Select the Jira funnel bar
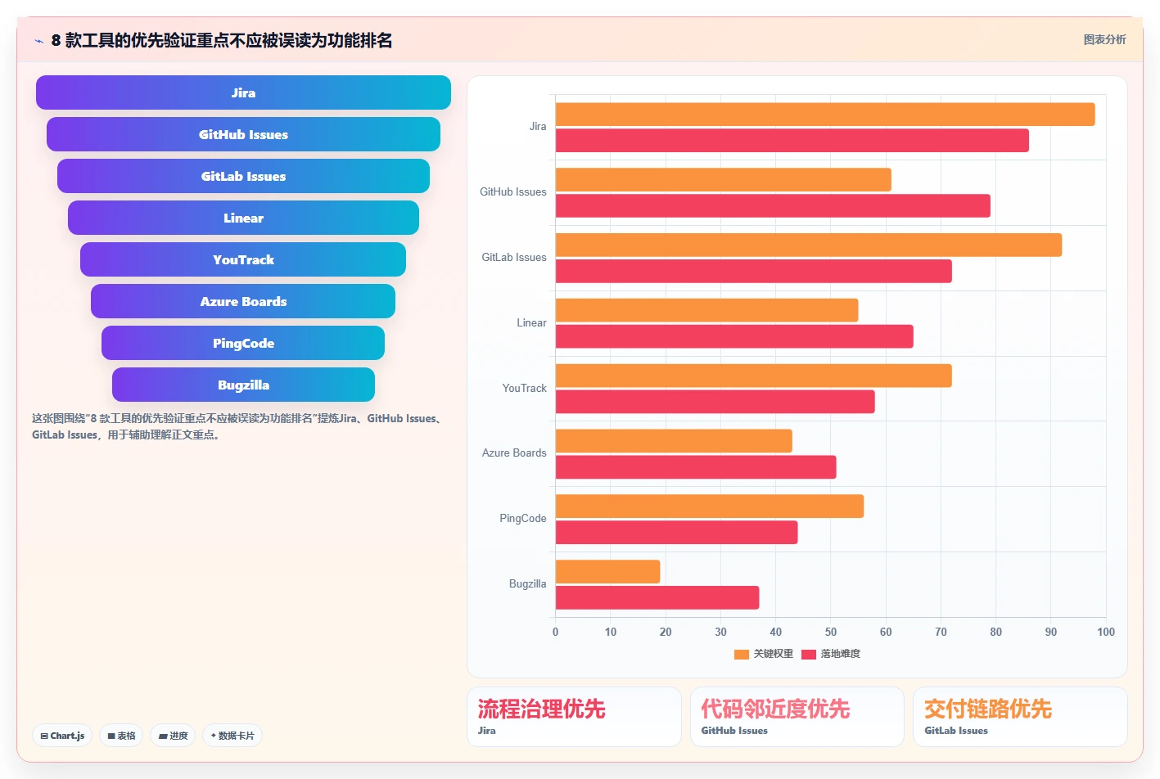1160x779 pixels. coord(243,92)
